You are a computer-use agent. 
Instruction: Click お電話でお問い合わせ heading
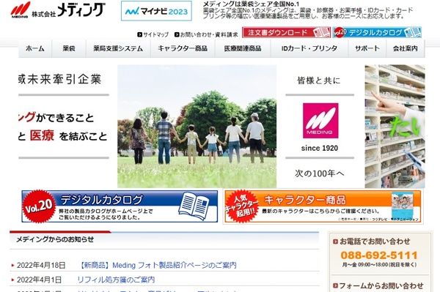point(375,242)
